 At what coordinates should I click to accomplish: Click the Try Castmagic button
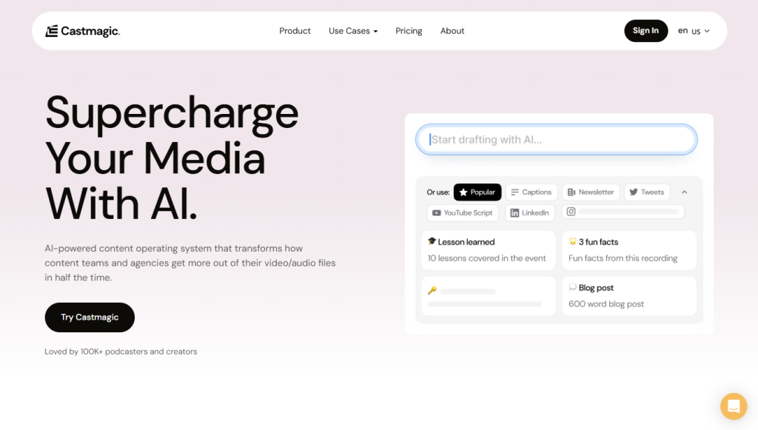pyautogui.click(x=90, y=318)
